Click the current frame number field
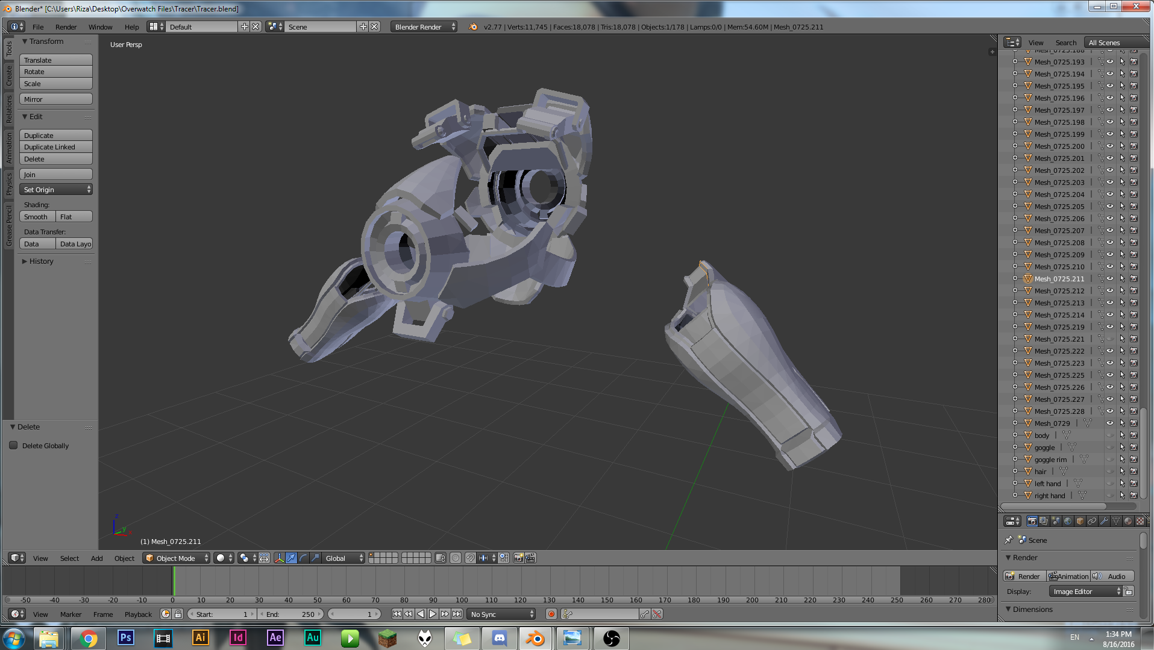Screen dimensions: 1154x650 coord(354,614)
